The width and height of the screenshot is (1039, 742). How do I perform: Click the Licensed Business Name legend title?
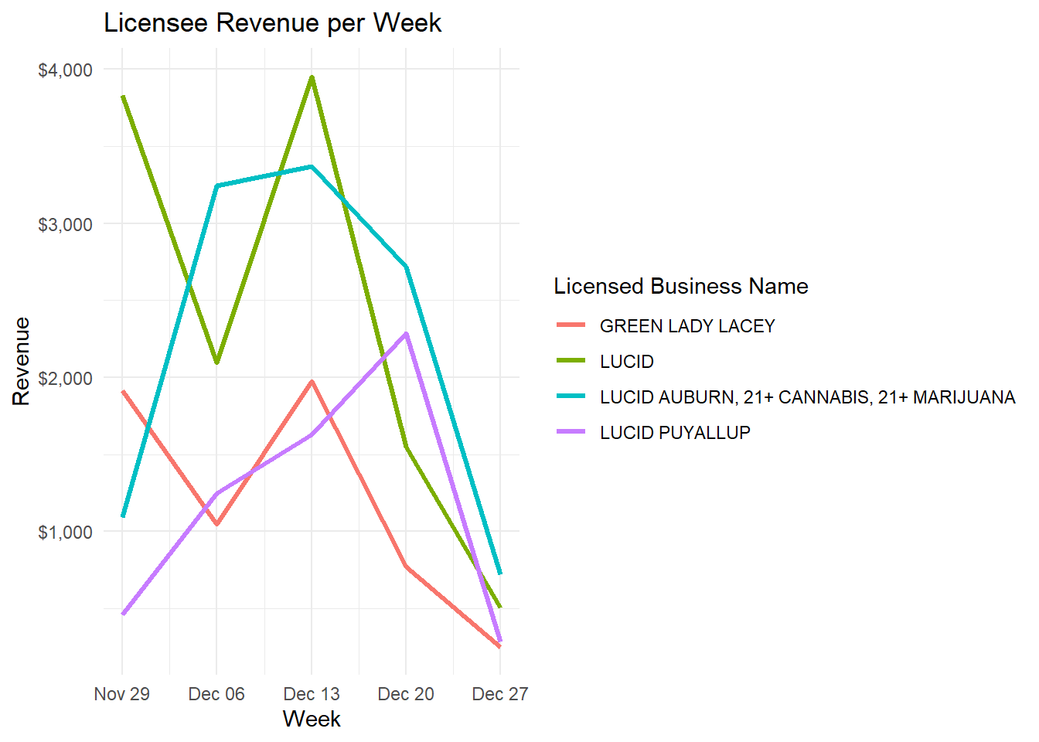pyautogui.click(x=680, y=286)
